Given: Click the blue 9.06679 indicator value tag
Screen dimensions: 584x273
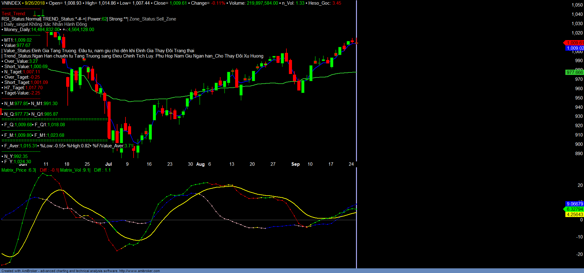Looking at the screenshot, I should 574,204.
